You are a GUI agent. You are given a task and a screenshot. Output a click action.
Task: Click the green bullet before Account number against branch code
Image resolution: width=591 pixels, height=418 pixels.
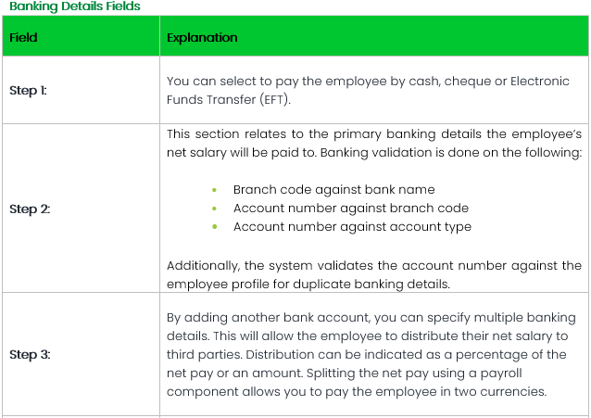(x=214, y=209)
